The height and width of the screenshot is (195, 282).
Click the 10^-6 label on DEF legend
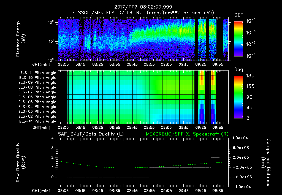tap(251, 56)
